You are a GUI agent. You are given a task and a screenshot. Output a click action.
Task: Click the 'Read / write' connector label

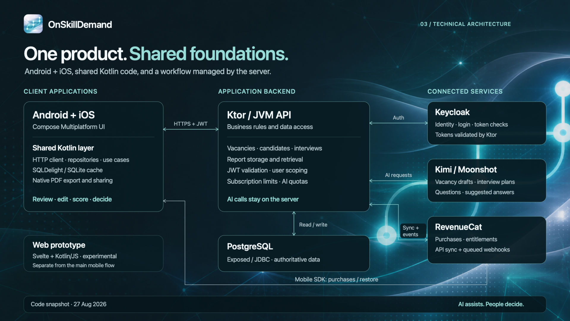[313, 225]
